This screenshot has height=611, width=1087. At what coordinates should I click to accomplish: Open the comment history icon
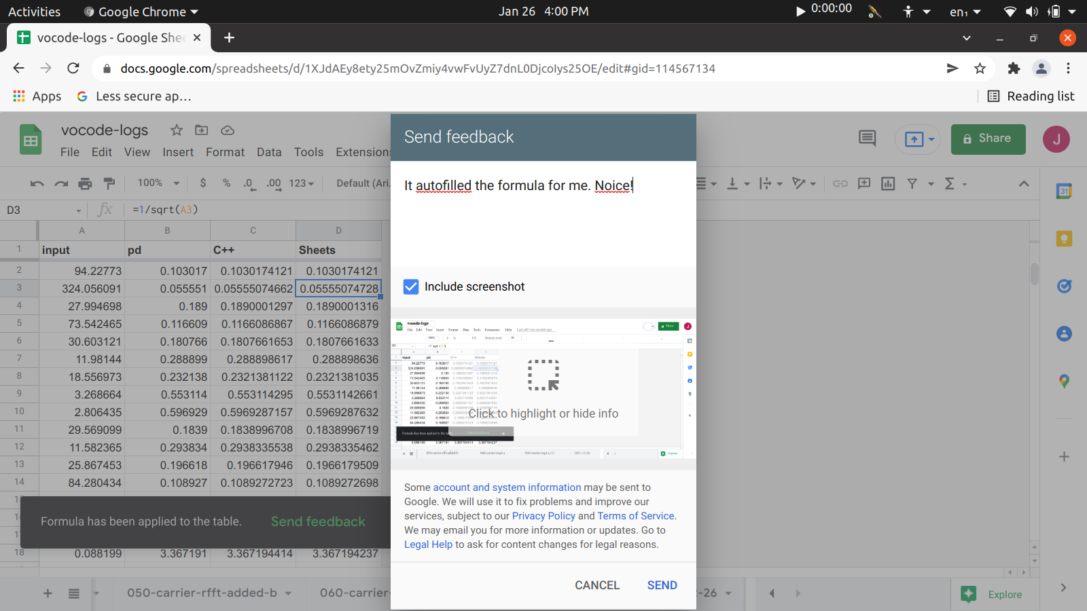[x=867, y=138]
